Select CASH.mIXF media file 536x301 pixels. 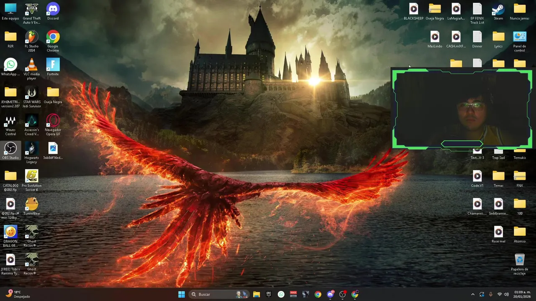[x=456, y=40]
